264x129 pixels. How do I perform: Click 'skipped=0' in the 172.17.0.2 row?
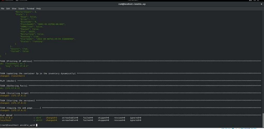click(104, 118)
